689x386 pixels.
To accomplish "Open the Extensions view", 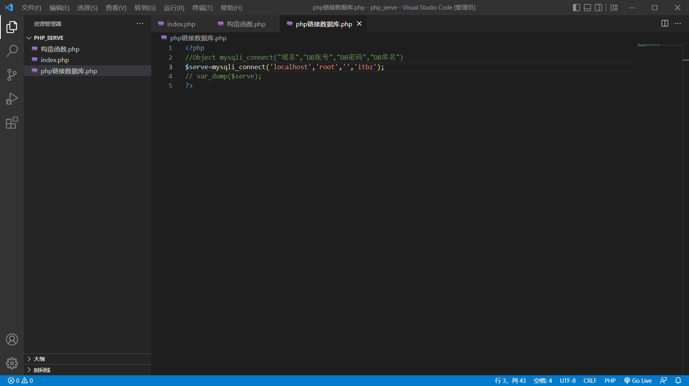I will pyautogui.click(x=12, y=123).
